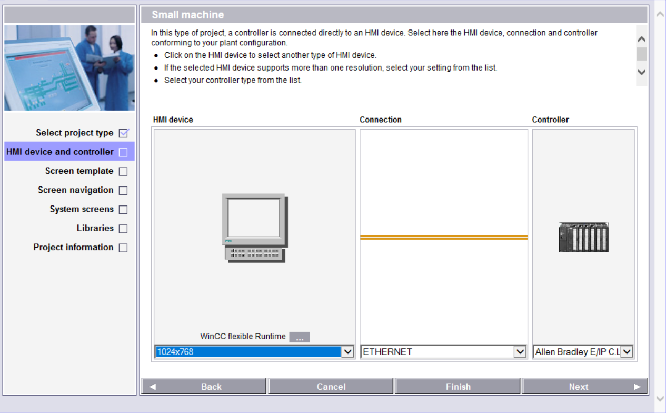Click the Controller column heading
The height and width of the screenshot is (413, 666).
click(x=550, y=120)
